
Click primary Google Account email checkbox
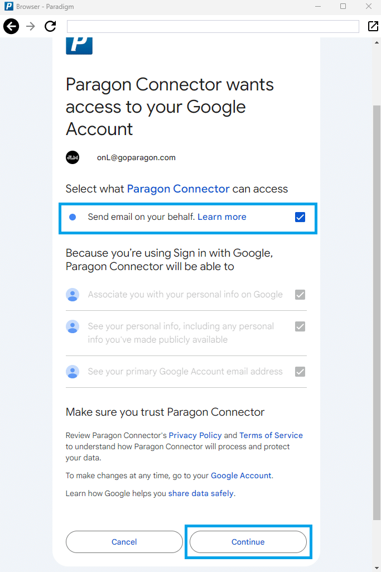pos(300,372)
